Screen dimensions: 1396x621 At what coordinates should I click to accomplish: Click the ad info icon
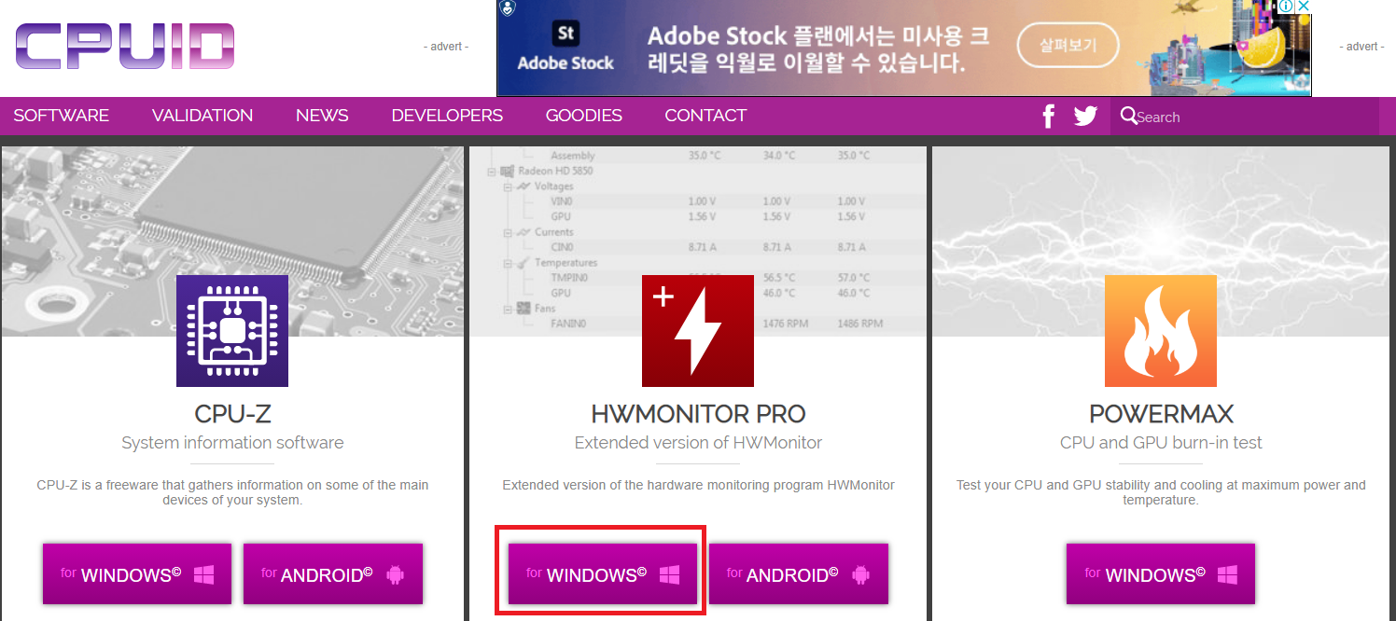pyautogui.click(x=1286, y=7)
